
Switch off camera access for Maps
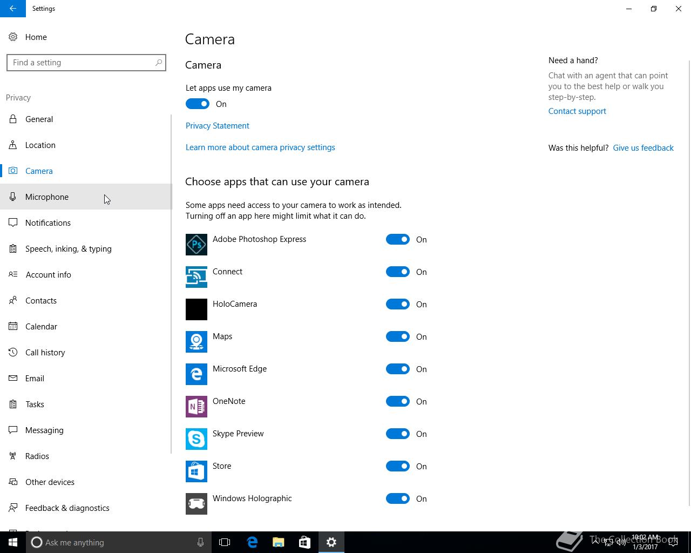pos(398,336)
